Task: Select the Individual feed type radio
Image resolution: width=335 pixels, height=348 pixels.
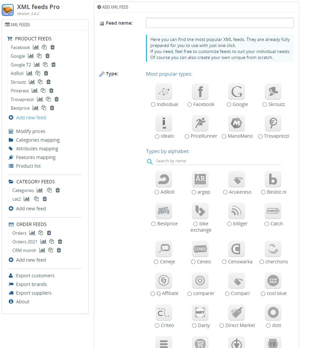Action: click(x=153, y=105)
